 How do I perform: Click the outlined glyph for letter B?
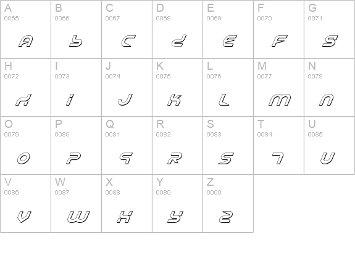click(76, 41)
